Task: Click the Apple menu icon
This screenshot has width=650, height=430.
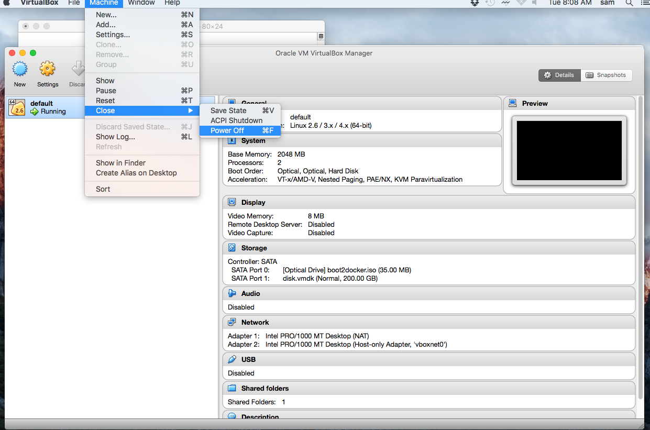Action: tap(6, 3)
